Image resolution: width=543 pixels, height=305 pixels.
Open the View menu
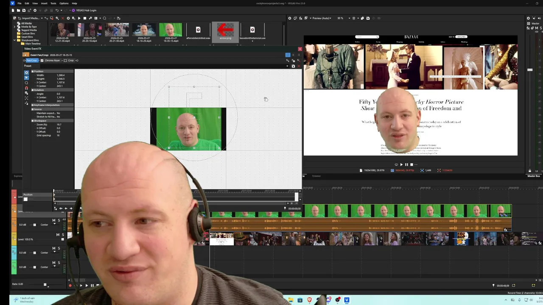coord(35,3)
